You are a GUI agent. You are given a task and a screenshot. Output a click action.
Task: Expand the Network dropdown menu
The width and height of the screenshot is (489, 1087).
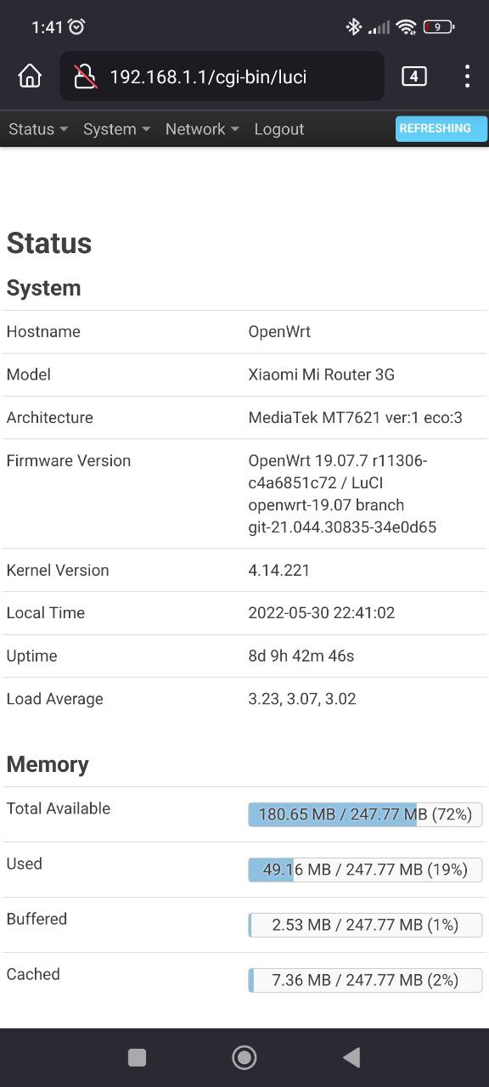click(x=202, y=129)
